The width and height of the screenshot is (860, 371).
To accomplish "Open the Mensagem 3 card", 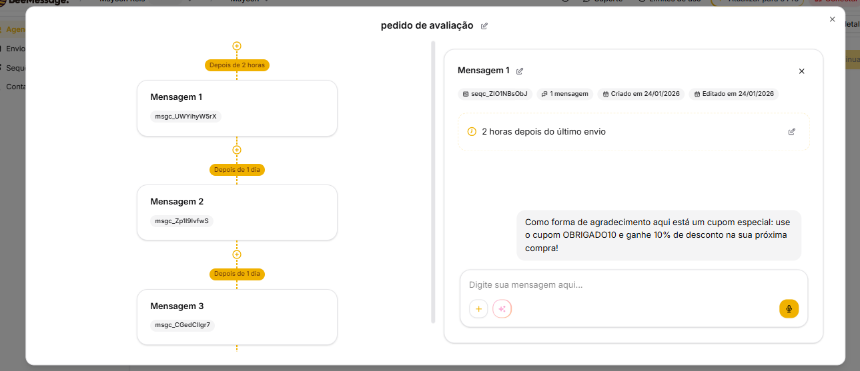I will coord(237,316).
